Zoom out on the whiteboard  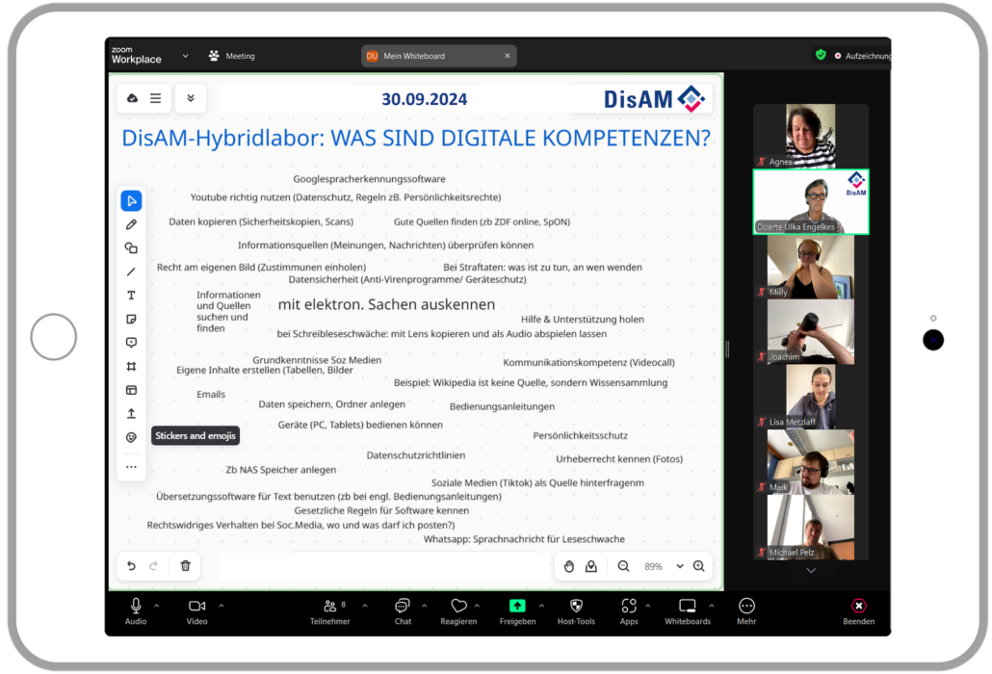pos(623,566)
